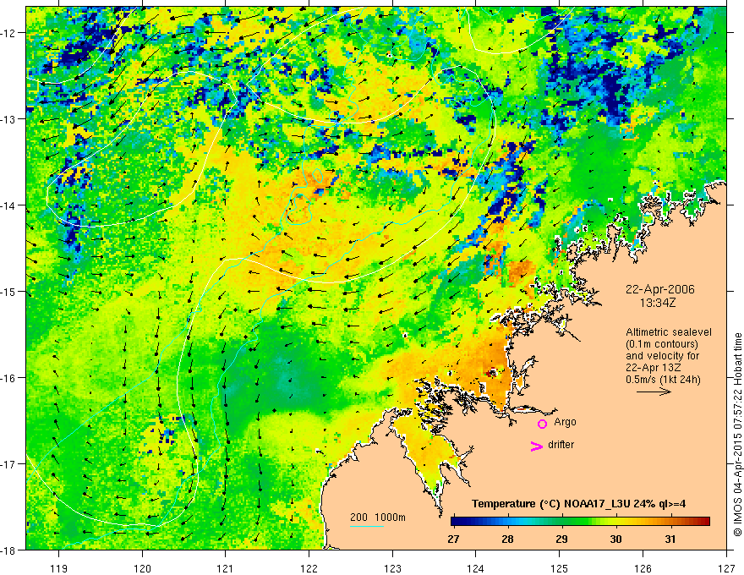
Task: Click the longitude label 119
Action: (59, 568)
